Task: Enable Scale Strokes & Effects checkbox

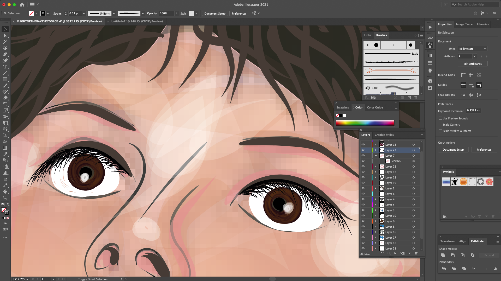Action: [440, 131]
